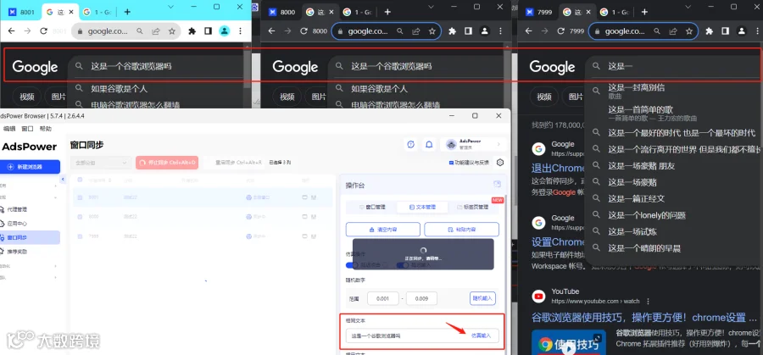763x355 pixels.
Task: Open tab search chevron in 8001 window
Action: [x=170, y=7]
